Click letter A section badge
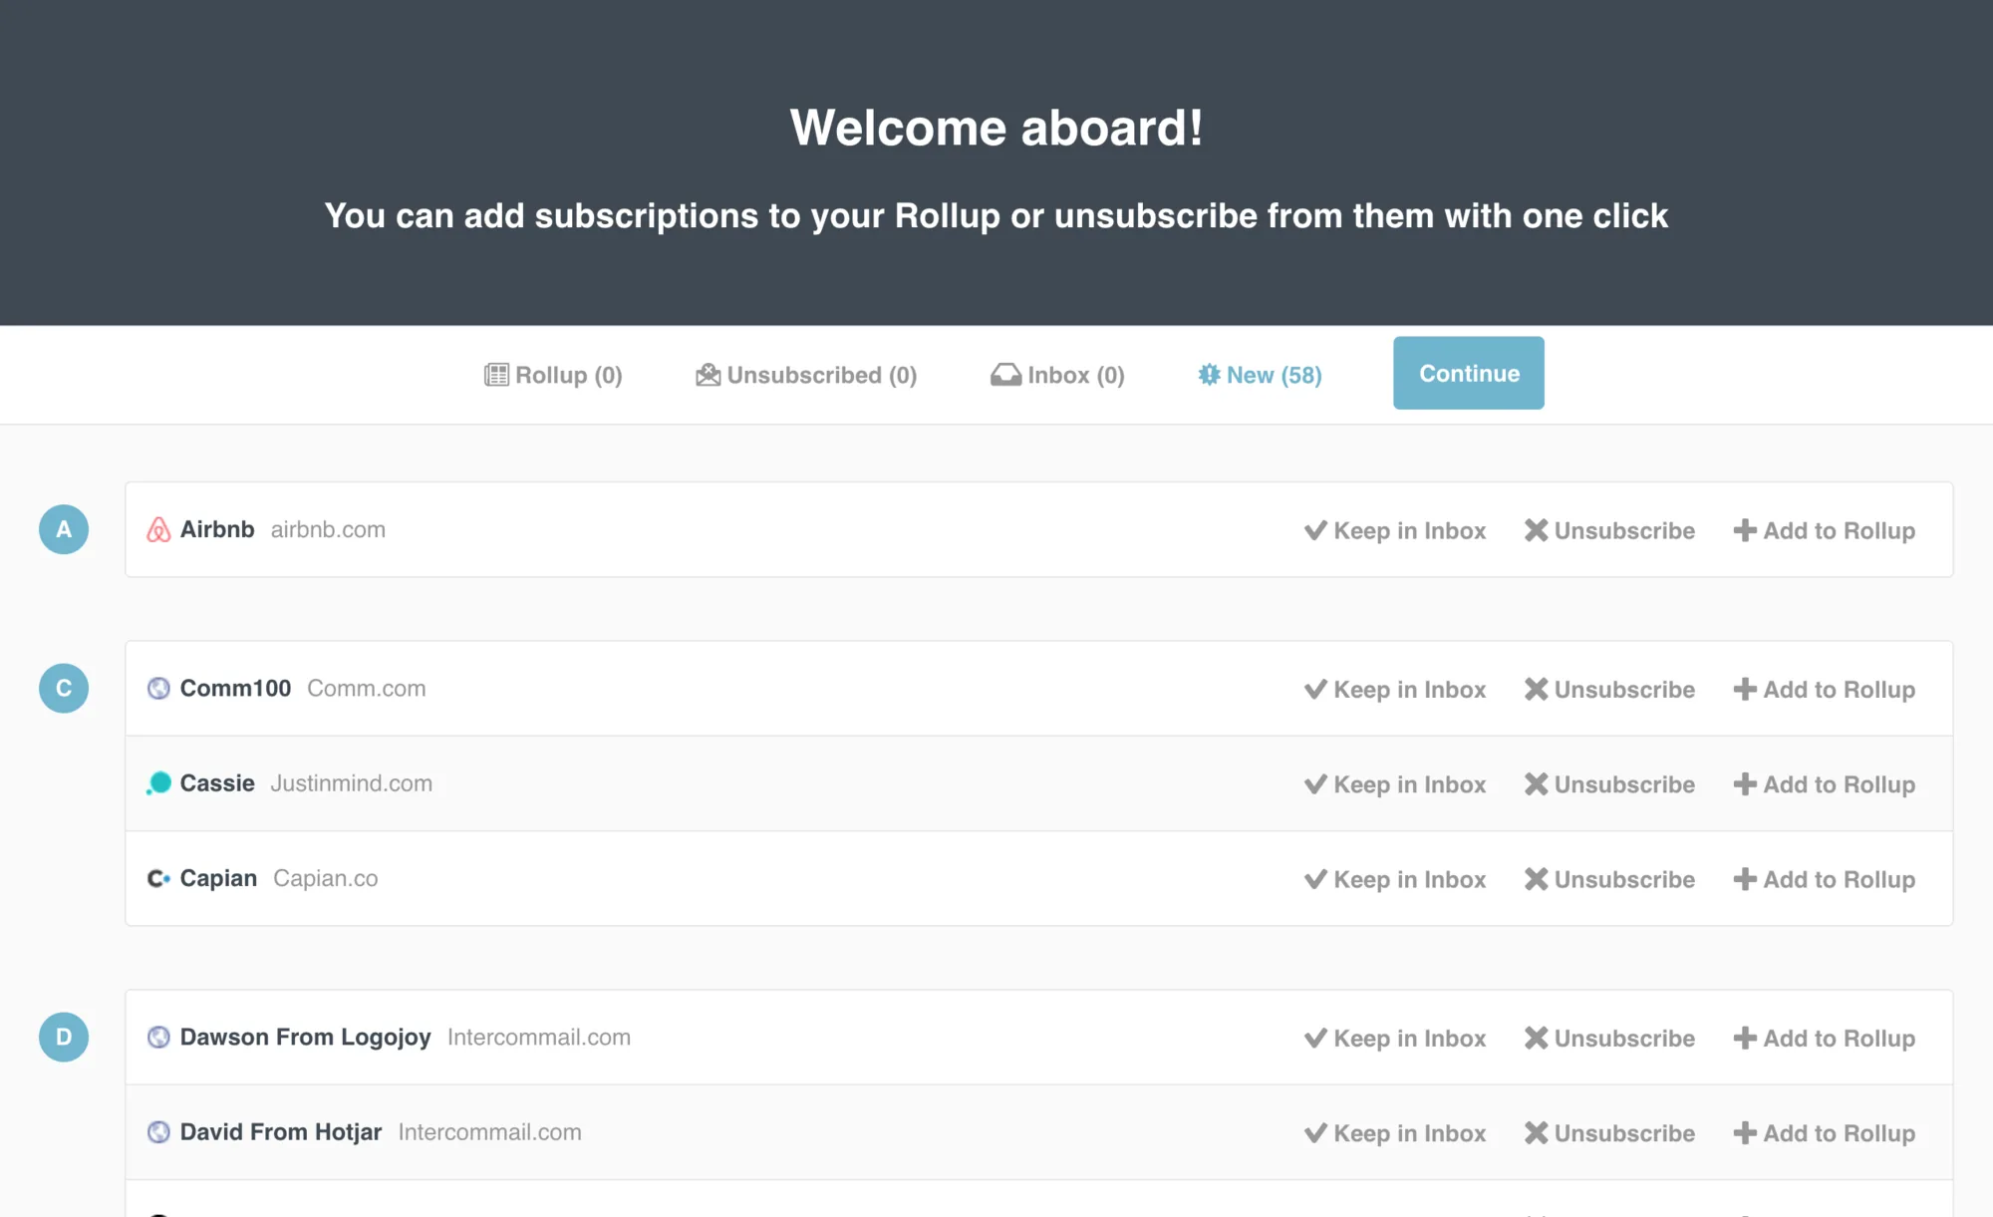The width and height of the screenshot is (1993, 1217). pos(64,529)
